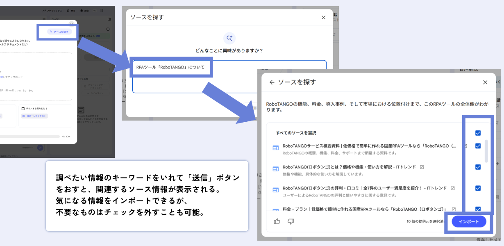Click the すべてのソースを選択 label
This screenshot has width=504, height=246.
click(296, 133)
